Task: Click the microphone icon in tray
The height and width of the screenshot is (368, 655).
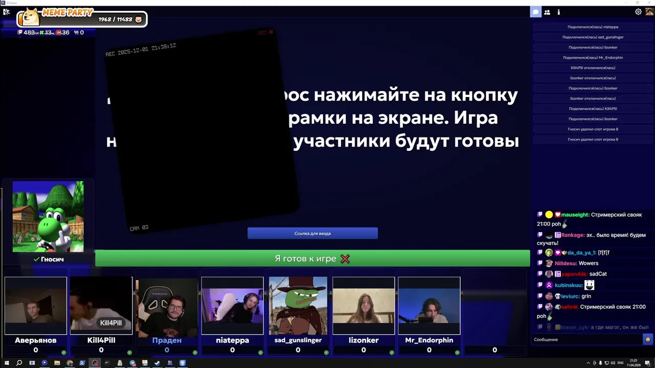Action: [600, 363]
